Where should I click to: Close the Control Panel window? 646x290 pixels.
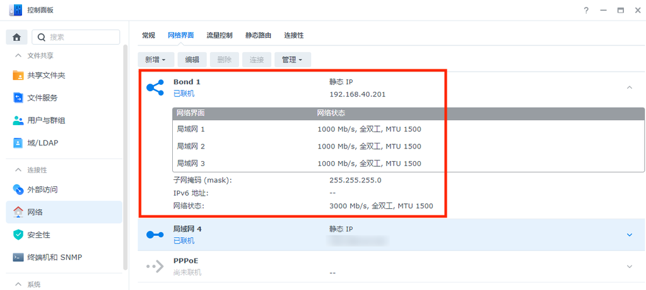pyautogui.click(x=637, y=11)
